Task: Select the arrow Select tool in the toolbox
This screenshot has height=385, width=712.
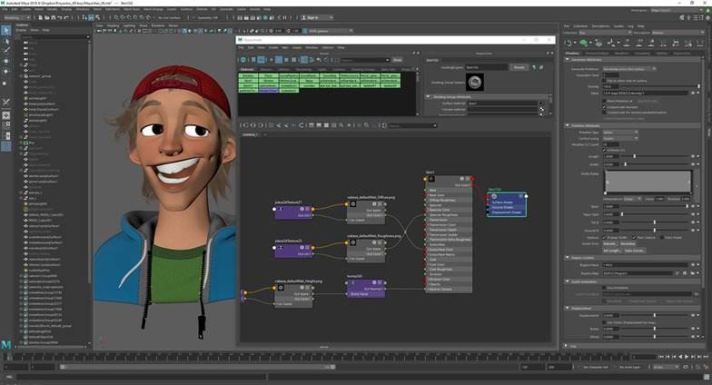Action: point(5,31)
